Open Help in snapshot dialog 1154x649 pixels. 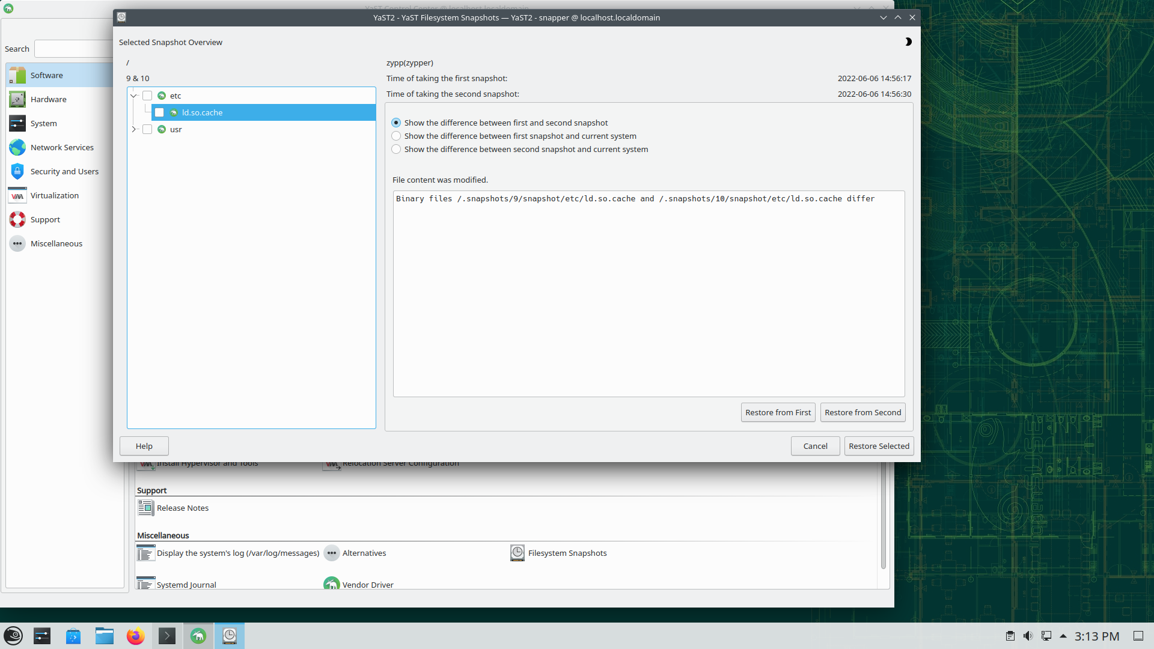144,446
